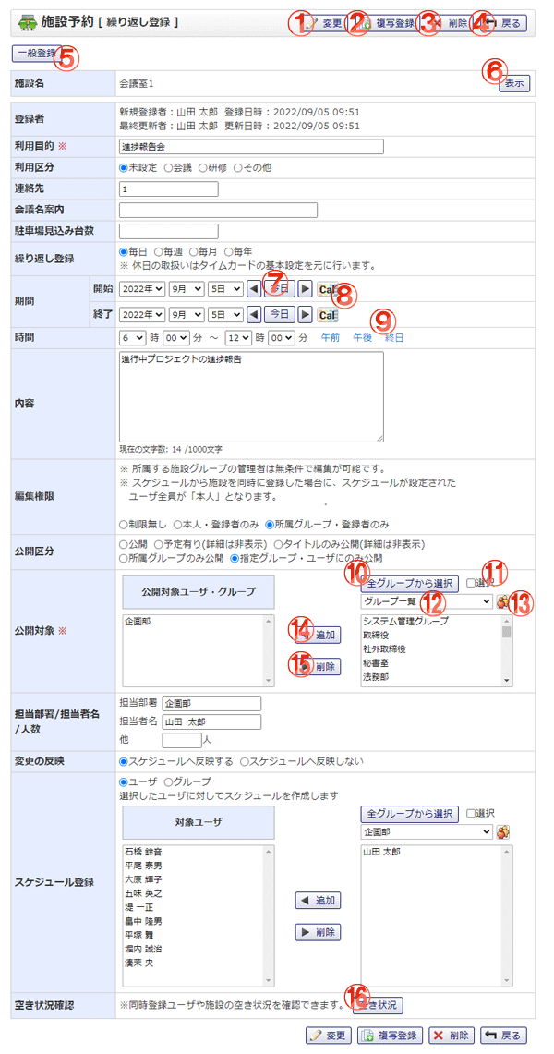Click the 空き状況 button
The height and width of the screenshot is (1054, 554).
click(x=379, y=1006)
